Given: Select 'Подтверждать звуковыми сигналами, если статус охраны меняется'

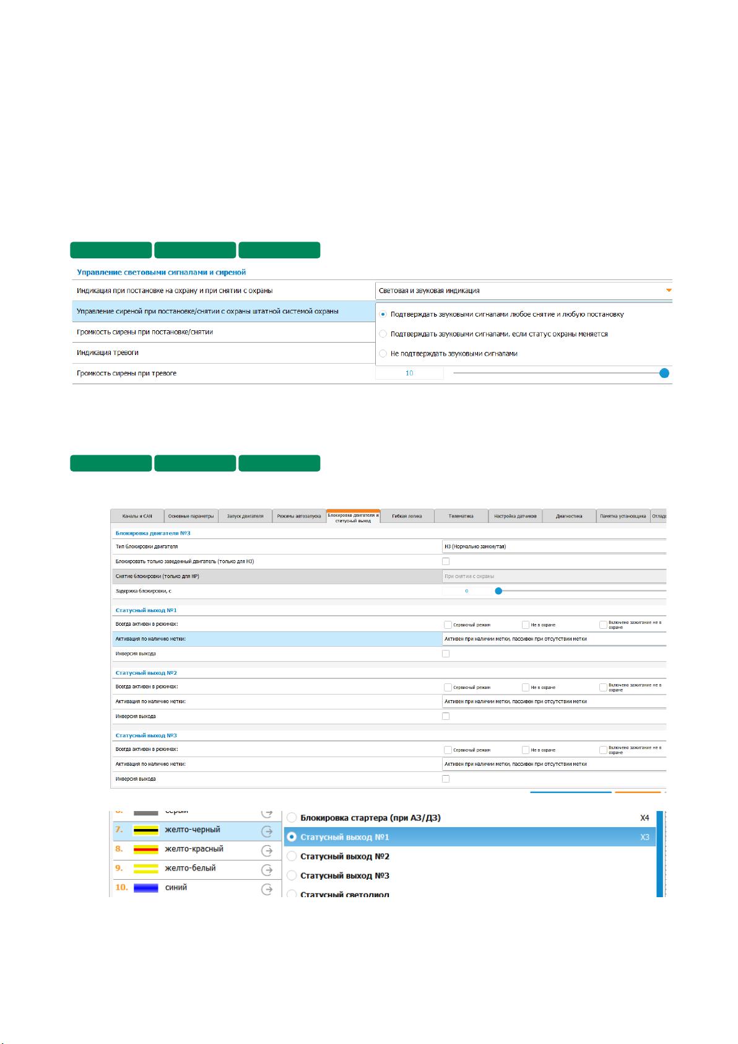Looking at the screenshot, I should tap(383, 334).
